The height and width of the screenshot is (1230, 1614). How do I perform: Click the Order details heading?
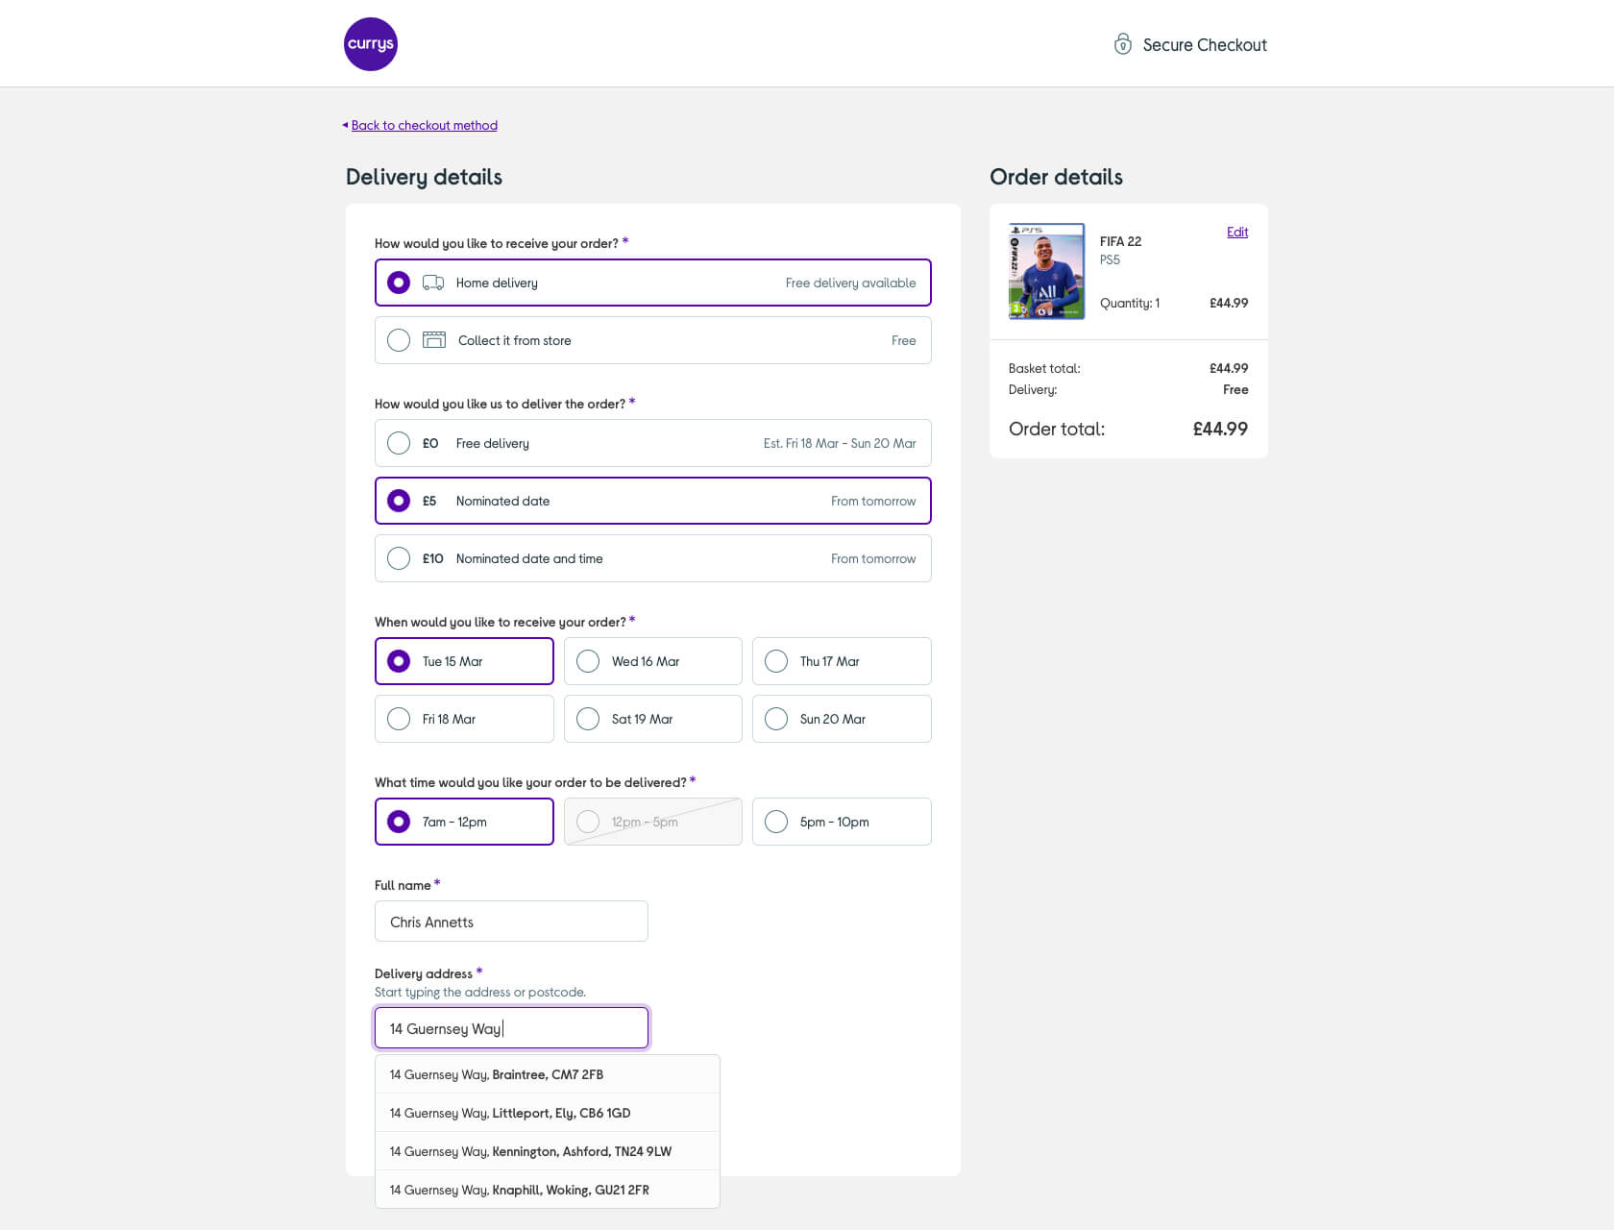click(x=1056, y=177)
